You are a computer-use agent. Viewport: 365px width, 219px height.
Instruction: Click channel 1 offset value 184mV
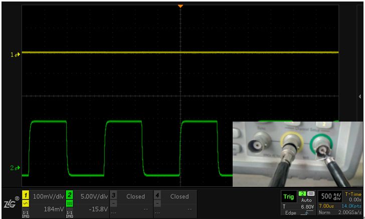pyautogui.click(x=52, y=208)
